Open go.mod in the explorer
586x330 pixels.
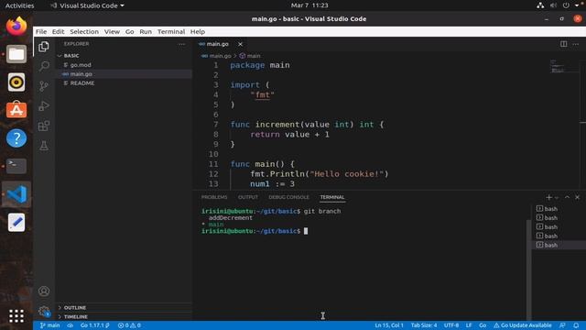click(x=81, y=65)
